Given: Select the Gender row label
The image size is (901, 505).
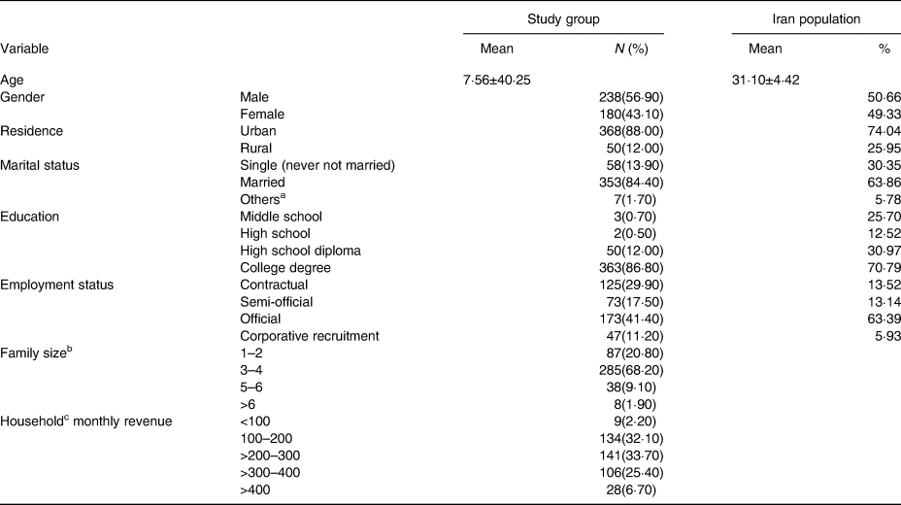Looking at the screenshot, I should pos(22,97).
